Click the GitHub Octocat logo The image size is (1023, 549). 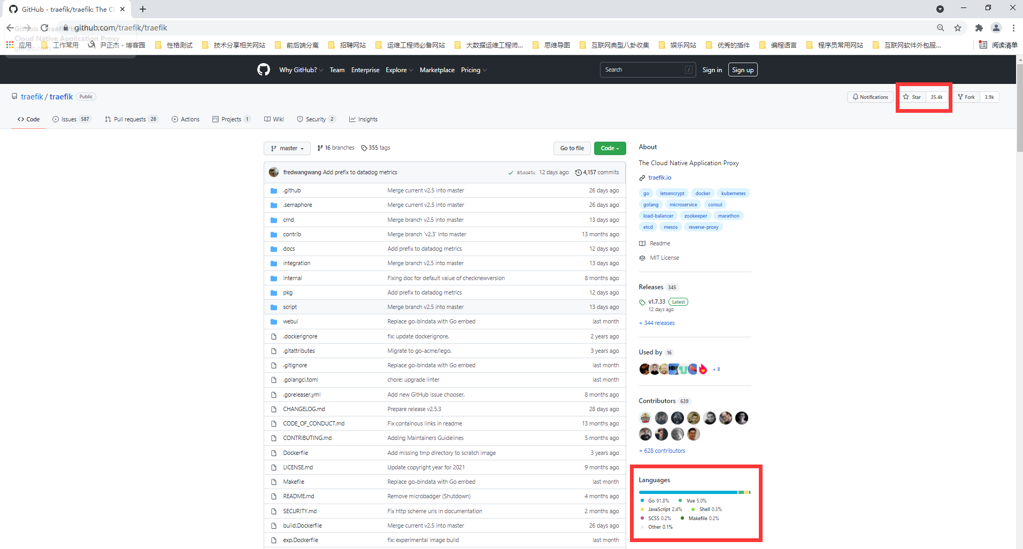264,69
